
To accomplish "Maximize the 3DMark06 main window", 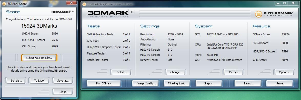I will click(x=285, y=3).
